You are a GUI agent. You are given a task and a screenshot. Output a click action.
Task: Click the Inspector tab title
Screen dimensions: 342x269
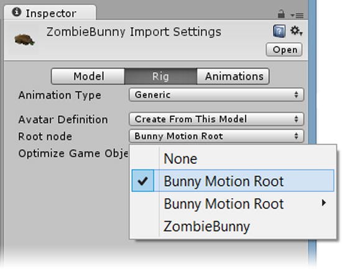[51, 14]
